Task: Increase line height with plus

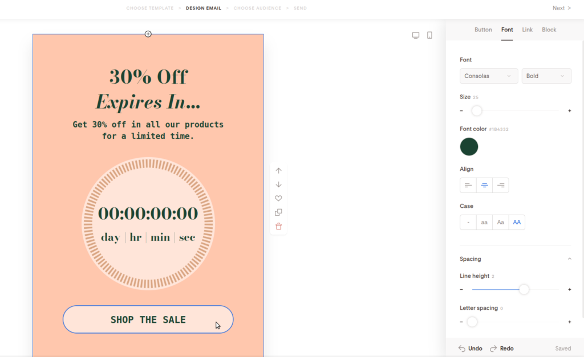Action: coord(570,289)
